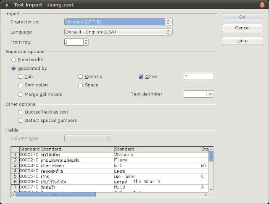This screenshot has width=269, height=204.
Task: Open the Column type dropdown
Action: click(89, 138)
